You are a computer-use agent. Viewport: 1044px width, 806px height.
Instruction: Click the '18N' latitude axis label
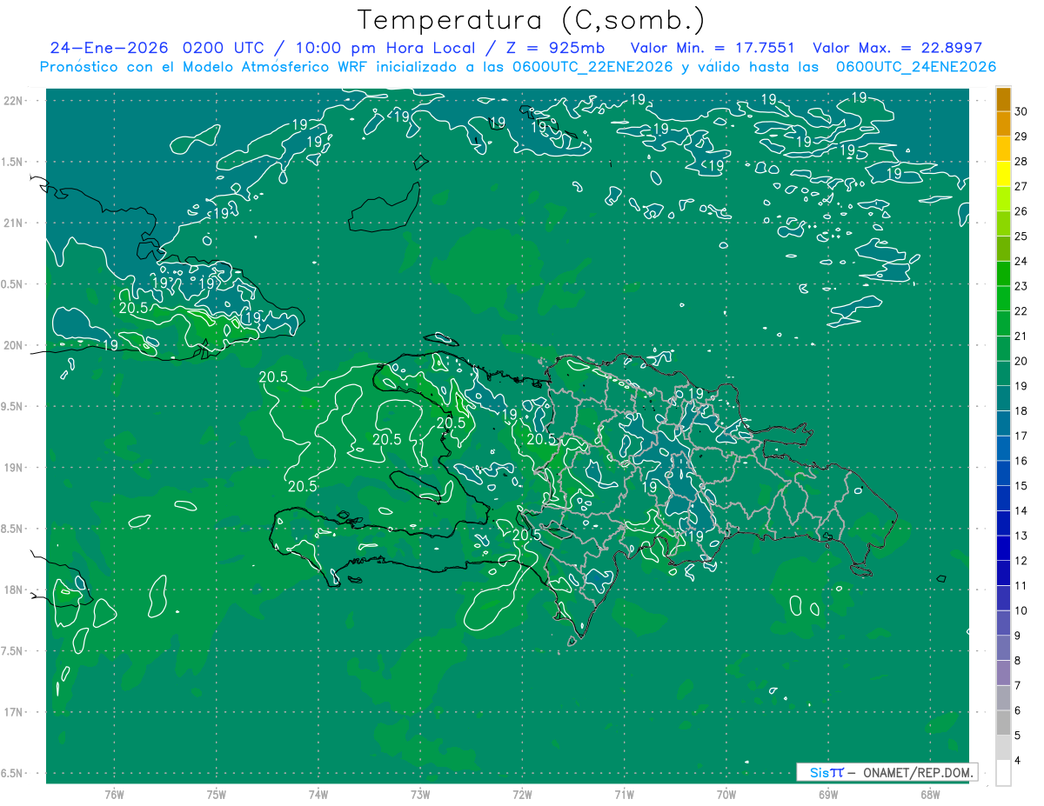tap(12, 590)
